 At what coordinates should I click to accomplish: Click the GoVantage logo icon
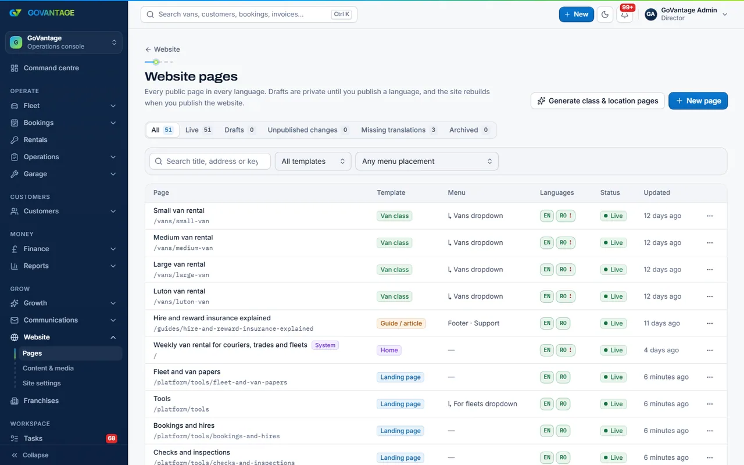[16, 13]
